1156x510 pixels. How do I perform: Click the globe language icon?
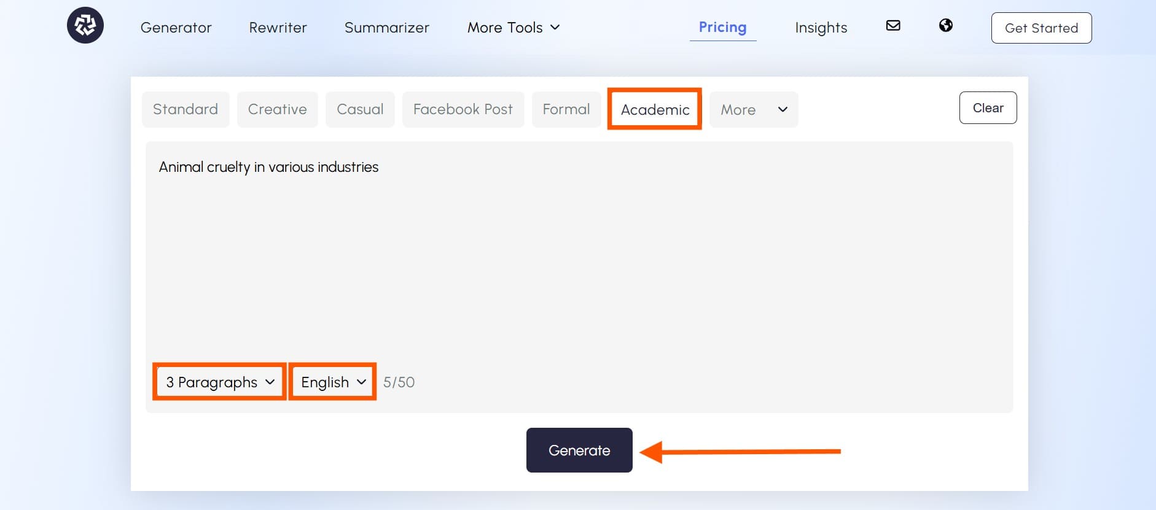coord(946,26)
